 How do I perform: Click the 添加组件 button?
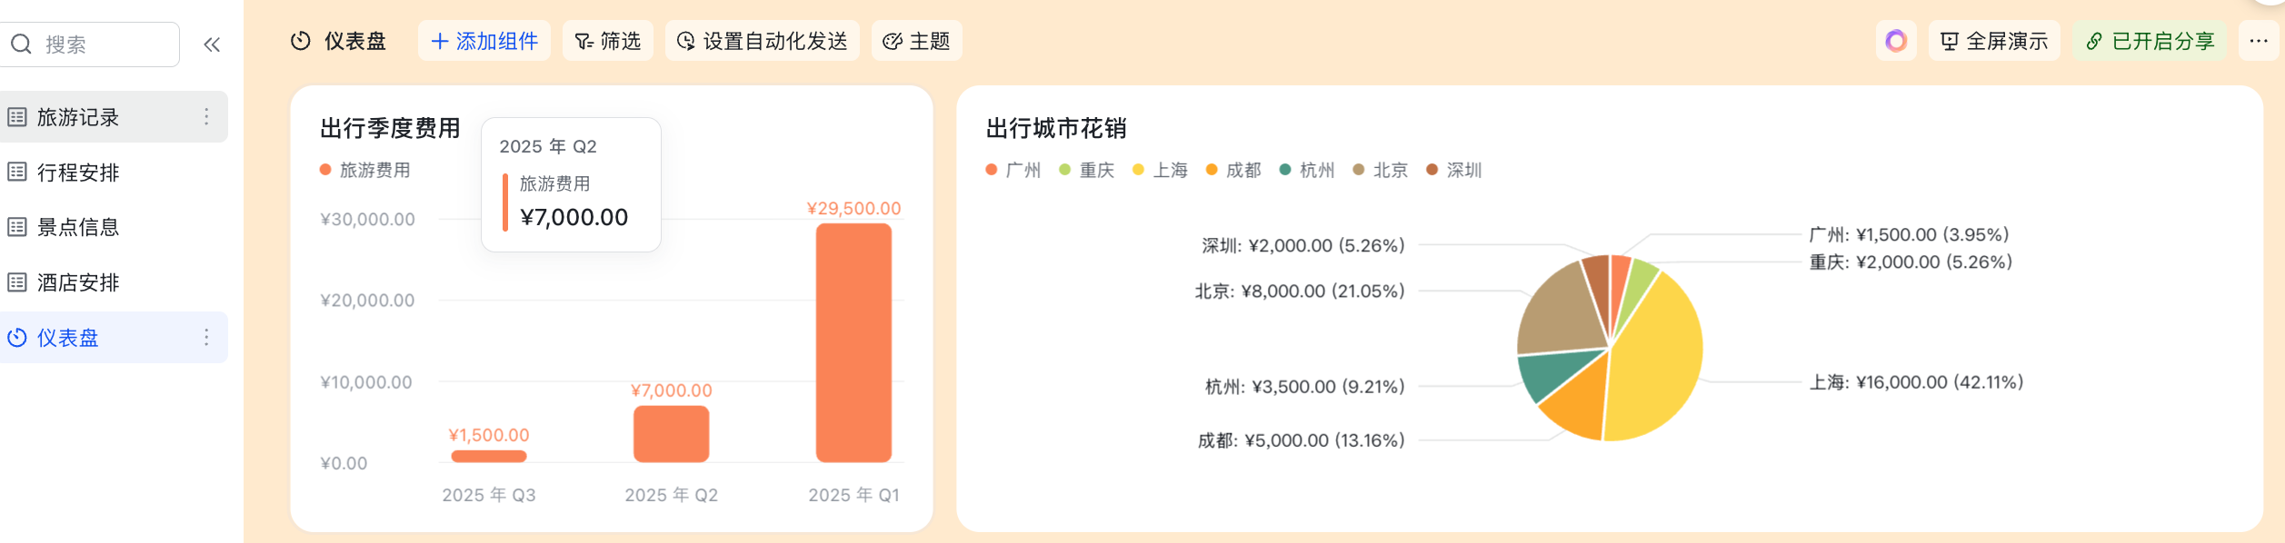tap(484, 41)
